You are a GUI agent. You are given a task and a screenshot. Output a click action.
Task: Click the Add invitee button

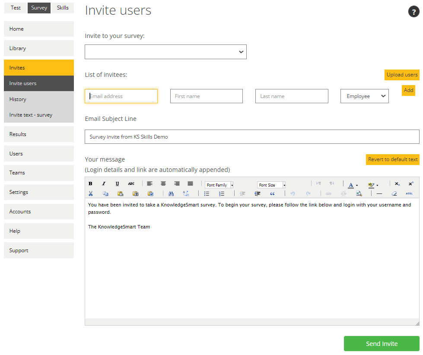coord(408,90)
